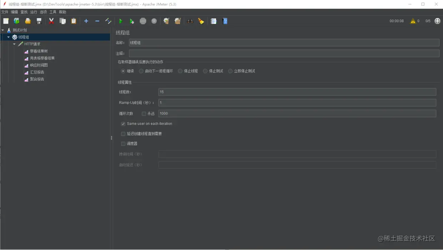Reset search with the broom icon

pyautogui.click(x=201, y=21)
